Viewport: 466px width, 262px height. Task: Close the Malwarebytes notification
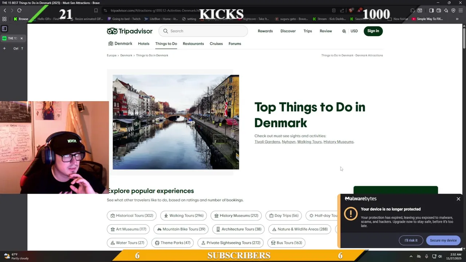point(458,199)
